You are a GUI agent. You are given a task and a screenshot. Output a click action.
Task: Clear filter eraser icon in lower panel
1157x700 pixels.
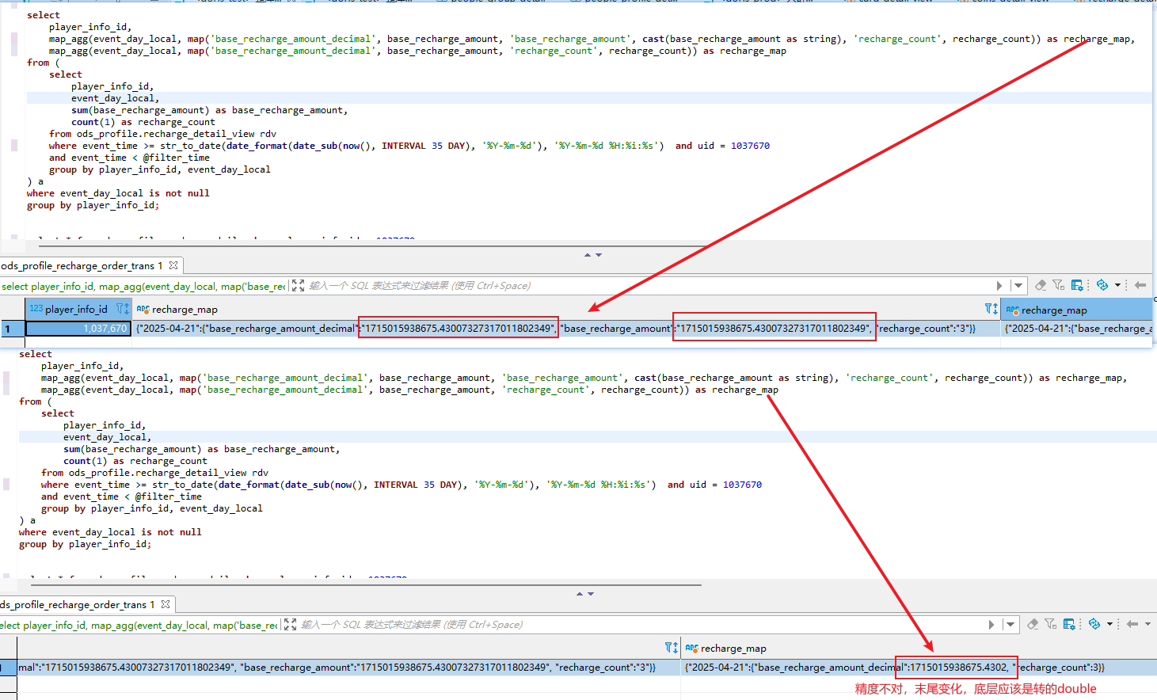tap(1033, 624)
